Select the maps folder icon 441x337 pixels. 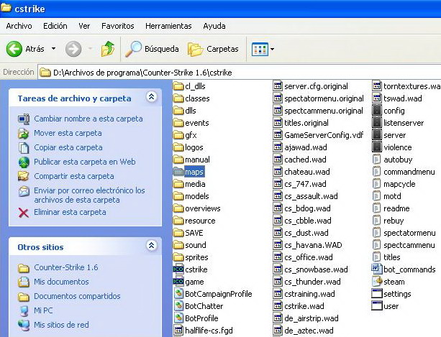click(179, 172)
